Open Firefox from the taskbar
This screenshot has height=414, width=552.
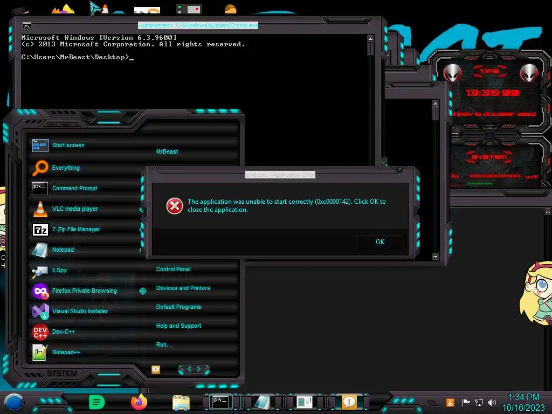[139, 402]
